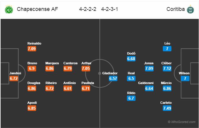The height and width of the screenshot is (128, 199).
Task: Click the 4-2-2-2 formation text
Action: [87, 9]
